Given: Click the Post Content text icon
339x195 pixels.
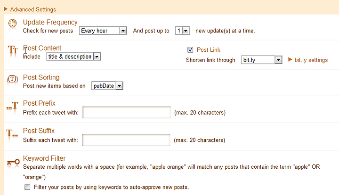Looking at the screenshot, I should click(x=13, y=50).
